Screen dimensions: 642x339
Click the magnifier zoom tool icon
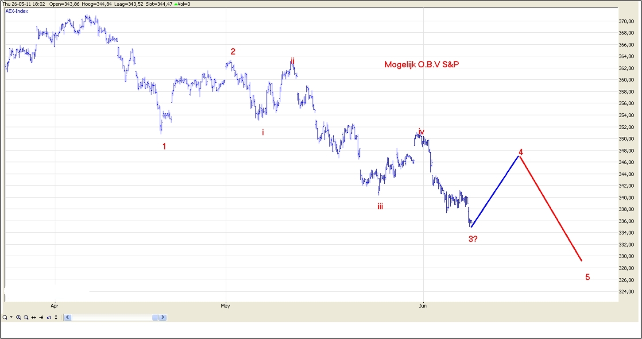tap(4, 317)
